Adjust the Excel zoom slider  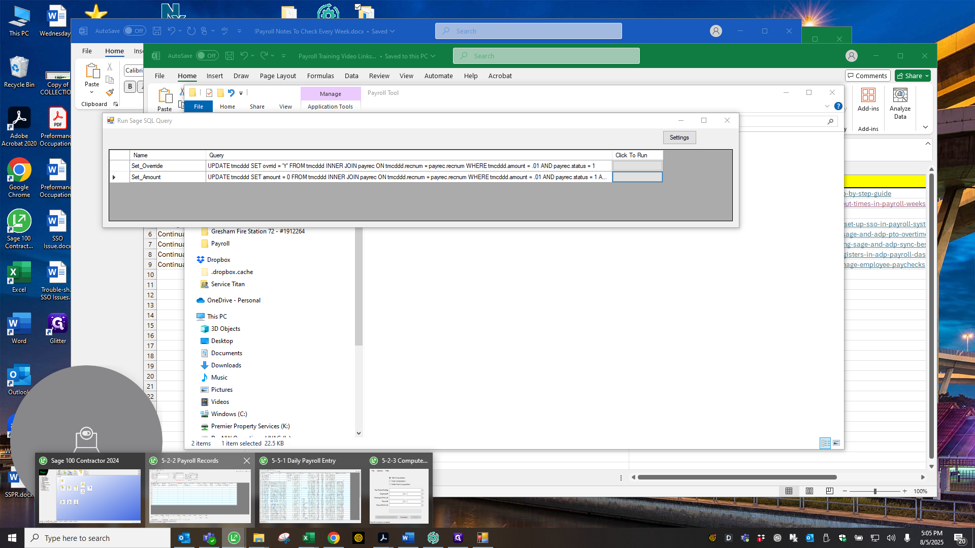click(x=875, y=491)
